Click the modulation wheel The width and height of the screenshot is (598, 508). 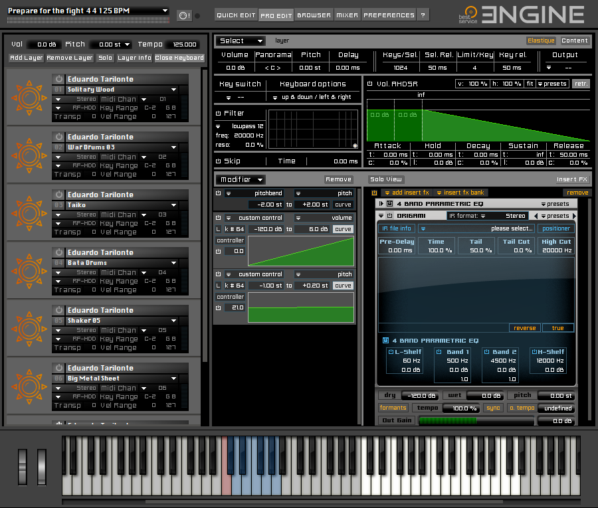[42, 467]
